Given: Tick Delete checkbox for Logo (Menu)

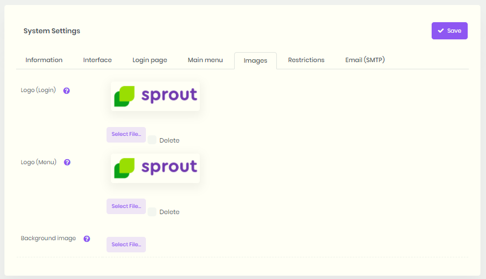Looking at the screenshot, I should point(152,212).
